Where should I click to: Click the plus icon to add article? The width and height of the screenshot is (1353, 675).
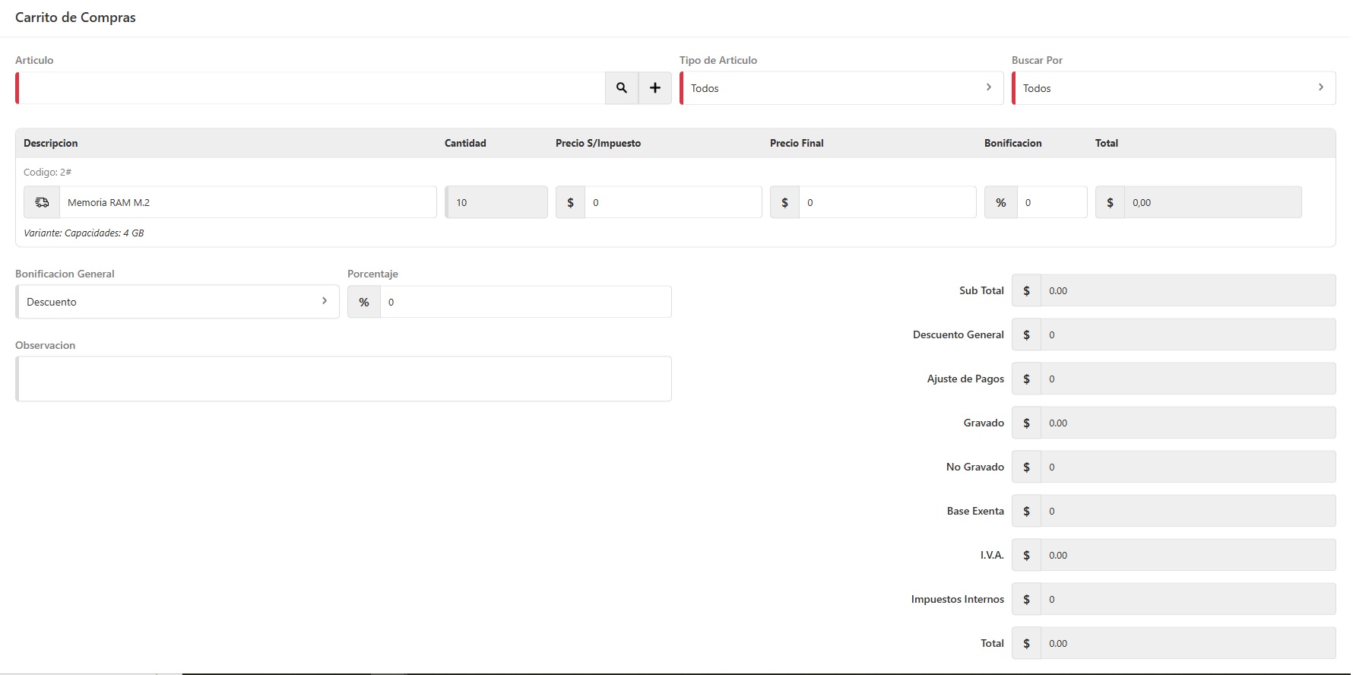coord(654,88)
